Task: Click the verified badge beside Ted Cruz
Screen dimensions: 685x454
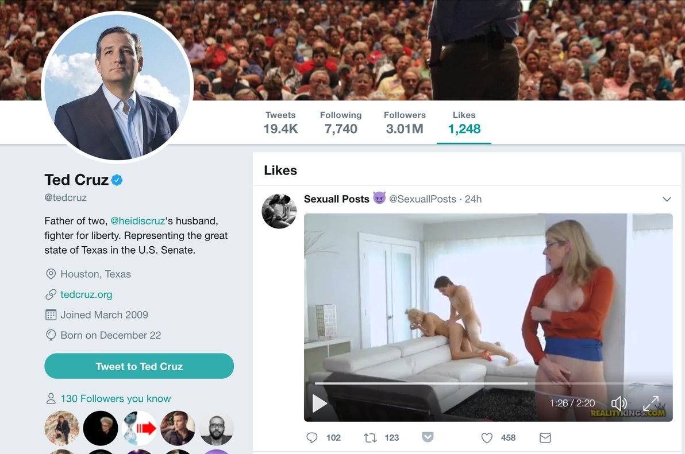Action: pos(117,180)
